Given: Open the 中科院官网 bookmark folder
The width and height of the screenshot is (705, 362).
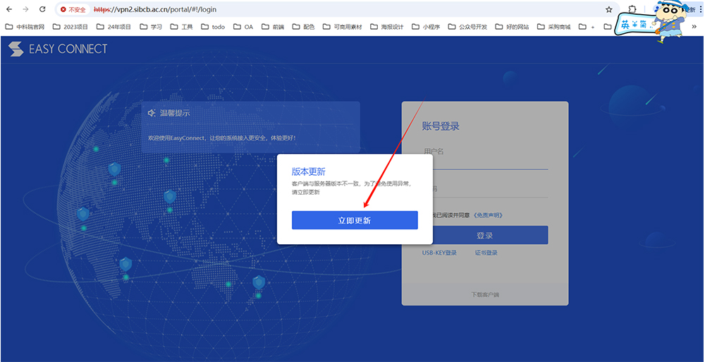Looking at the screenshot, I should coord(25,27).
